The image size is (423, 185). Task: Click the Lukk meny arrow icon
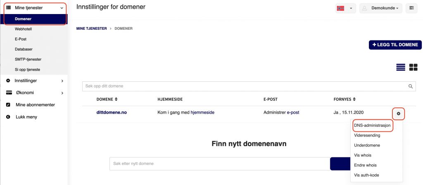[8, 117]
